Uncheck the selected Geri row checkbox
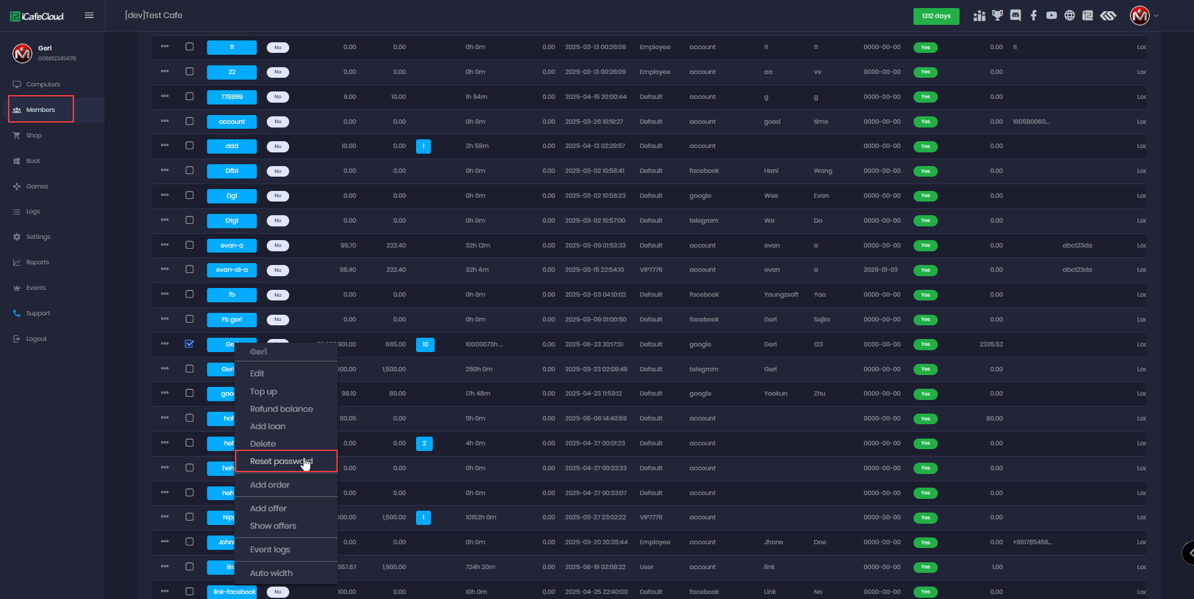The width and height of the screenshot is (1194, 599). 190,344
